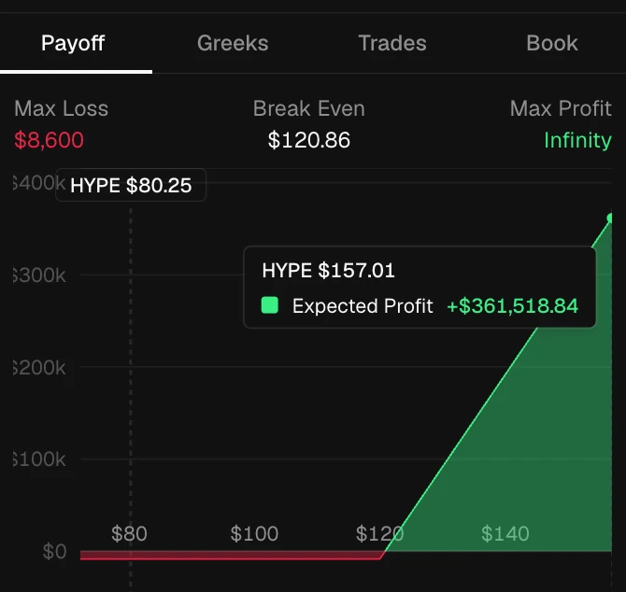Select the Infinity max profit value
626x592 pixels.
pos(577,140)
